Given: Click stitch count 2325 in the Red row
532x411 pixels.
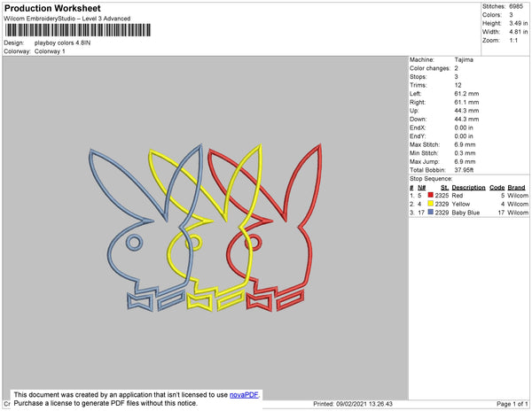Looking at the screenshot, I should coord(442,196).
